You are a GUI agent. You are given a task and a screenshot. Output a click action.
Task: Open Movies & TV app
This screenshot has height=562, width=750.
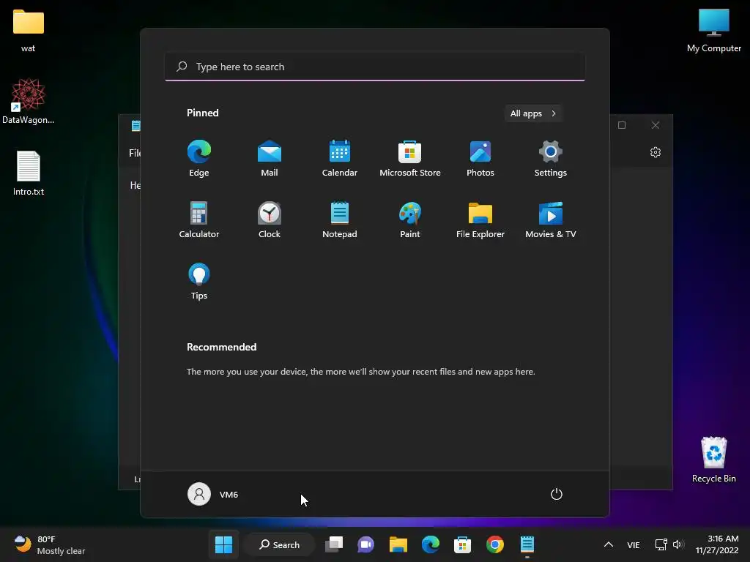pos(551,220)
